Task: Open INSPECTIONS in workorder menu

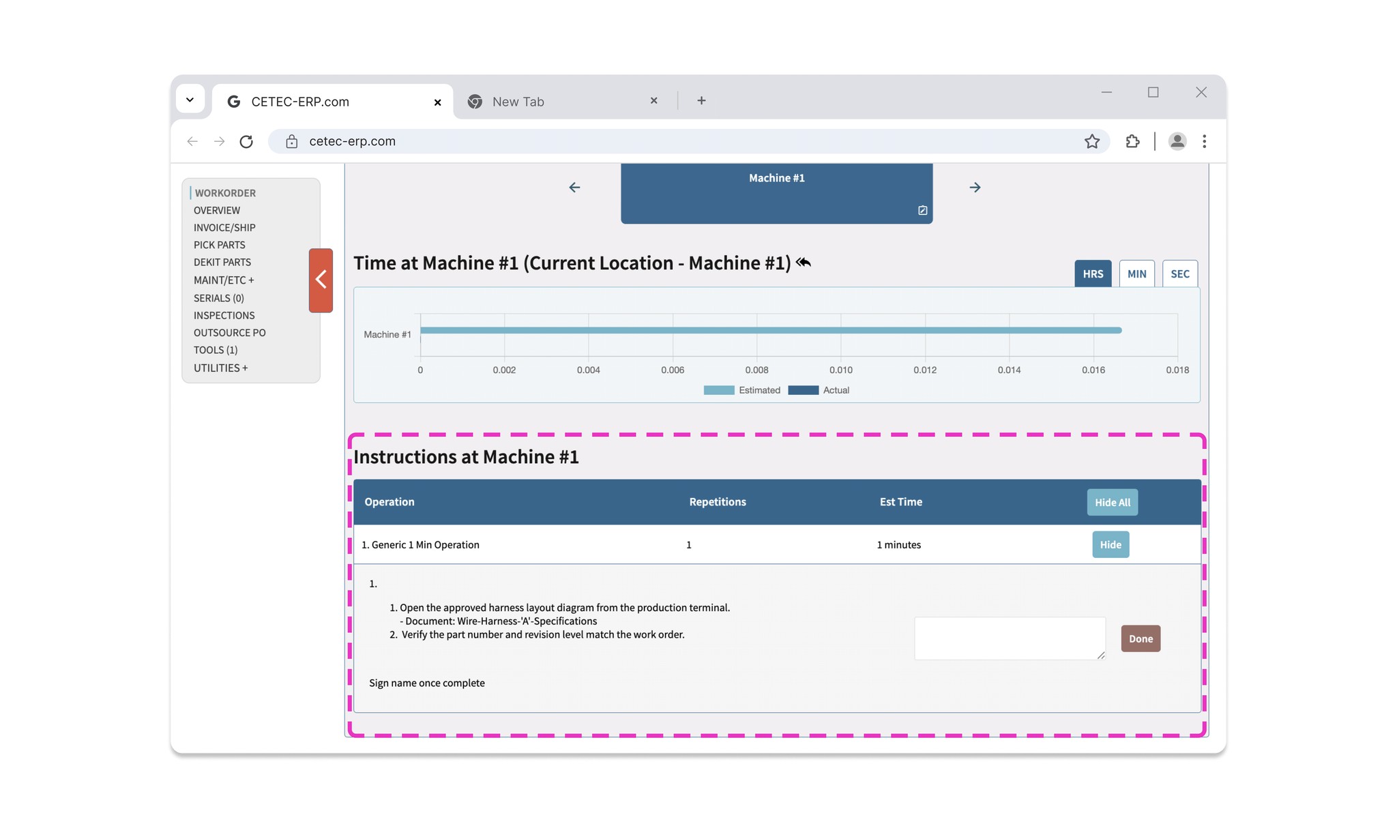Action: [x=224, y=315]
